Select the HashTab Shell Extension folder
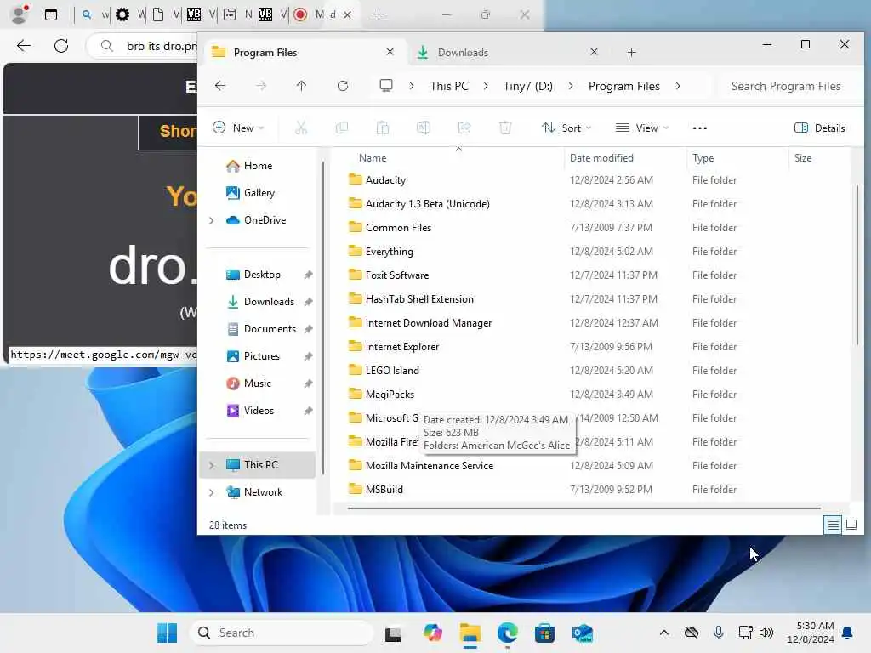 (x=419, y=298)
